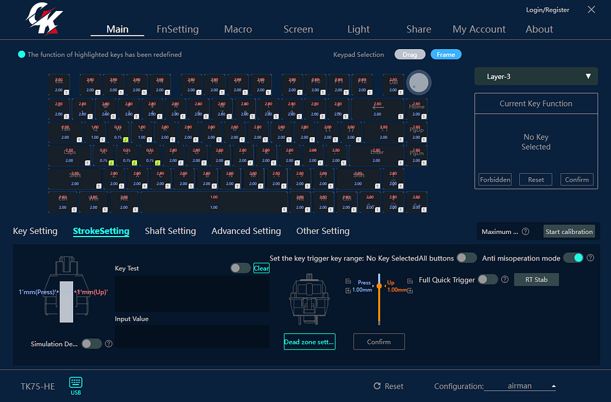Screen dimensions: 611x402
Task: Turn on the All buttons toggle
Action: (466, 257)
